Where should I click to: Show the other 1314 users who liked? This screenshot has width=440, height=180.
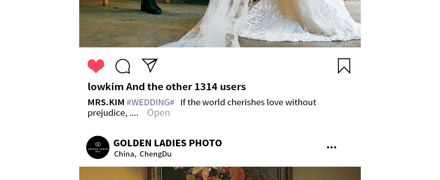click(x=186, y=87)
